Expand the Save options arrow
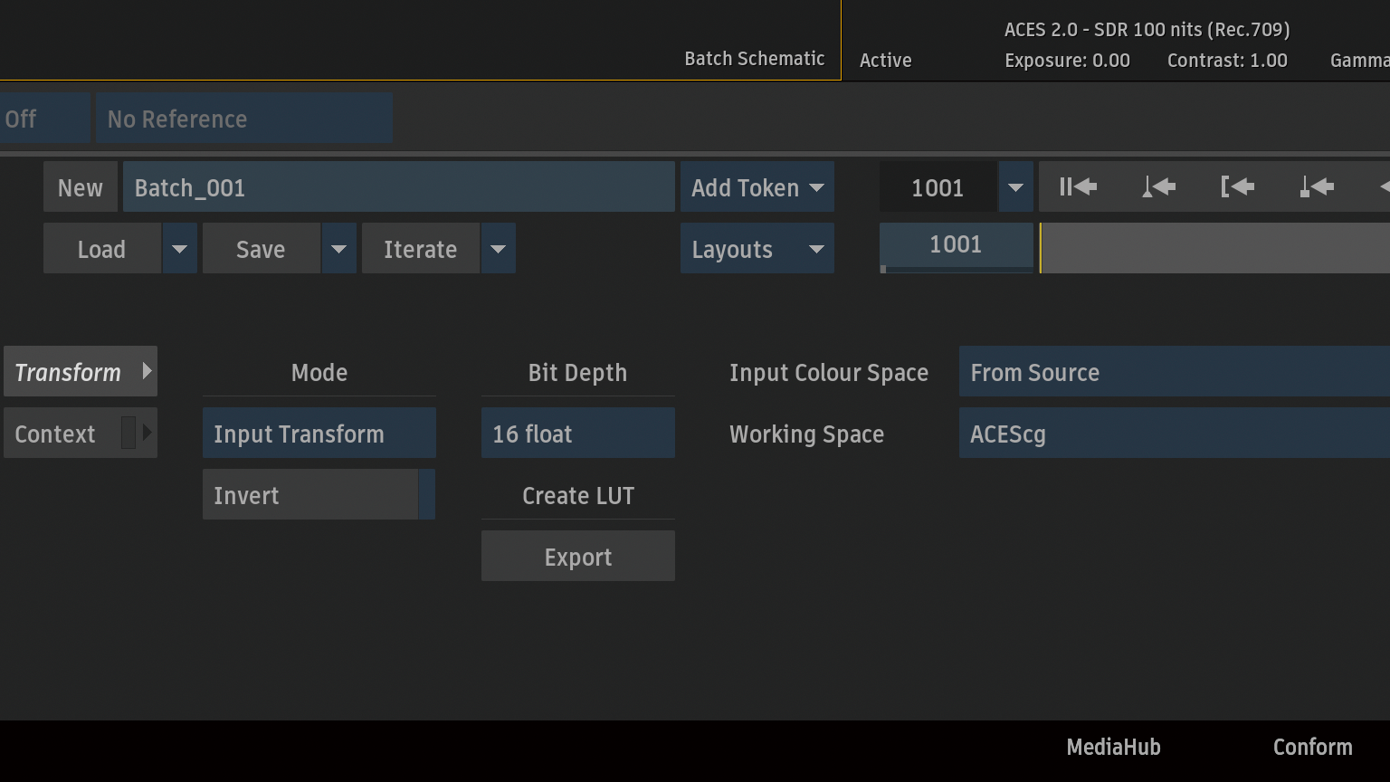 [x=338, y=249]
